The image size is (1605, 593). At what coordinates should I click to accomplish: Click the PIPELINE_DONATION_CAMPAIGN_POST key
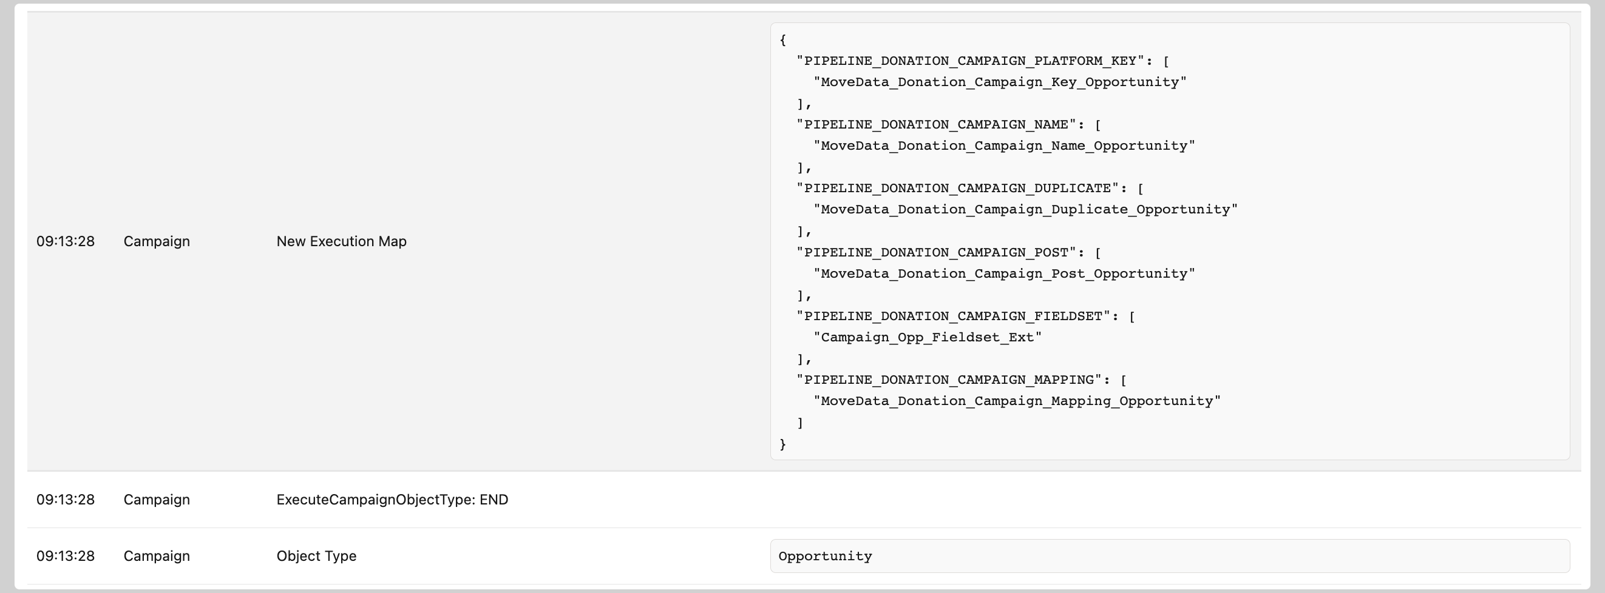[x=937, y=252]
